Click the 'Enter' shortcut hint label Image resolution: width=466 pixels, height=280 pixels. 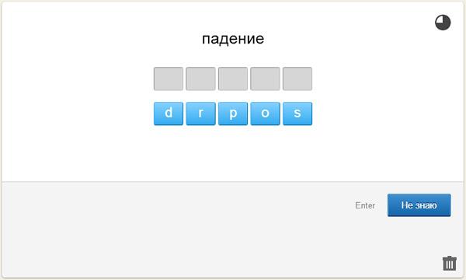click(365, 205)
